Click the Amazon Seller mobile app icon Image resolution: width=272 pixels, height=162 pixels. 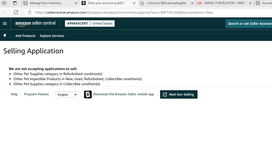pyautogui.click(x=88, y=95)
